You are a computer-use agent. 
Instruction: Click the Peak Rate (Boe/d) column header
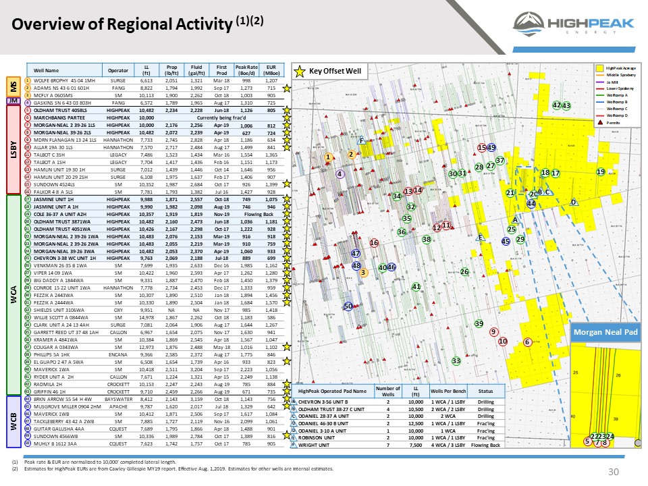pos(247,70)
